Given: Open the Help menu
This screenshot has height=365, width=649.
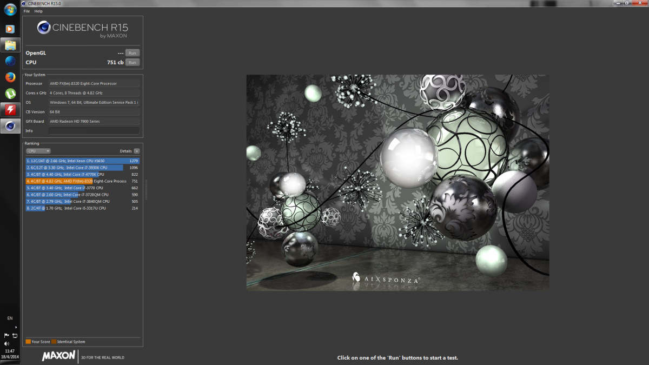Looking at the screenshot, I should tap(38, 11).
